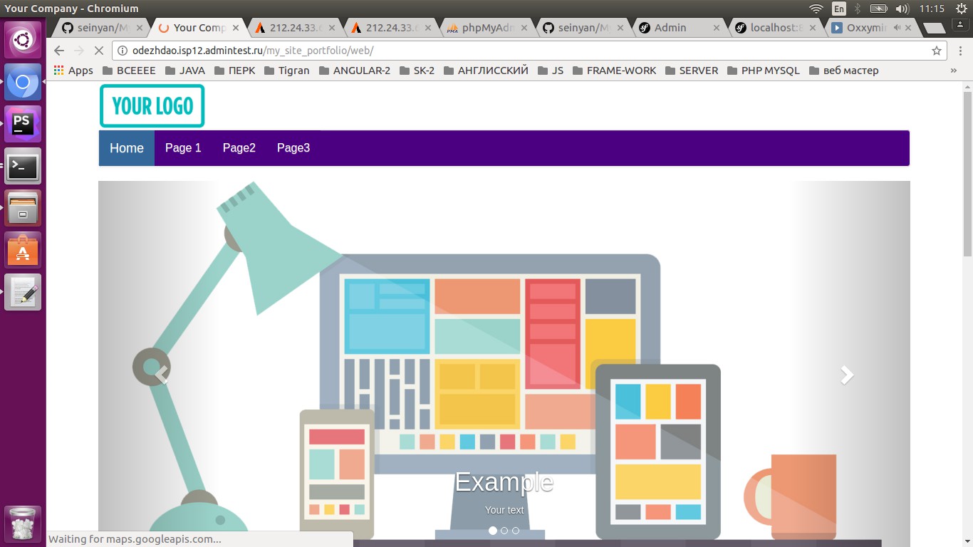Viewport: 973px width, 547px height.
Task: Expand the FRAME-WORK bookmarks folder
Action: 615,71
